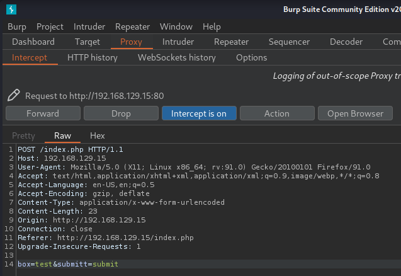Open the HTTP history sub-tab

93,57
